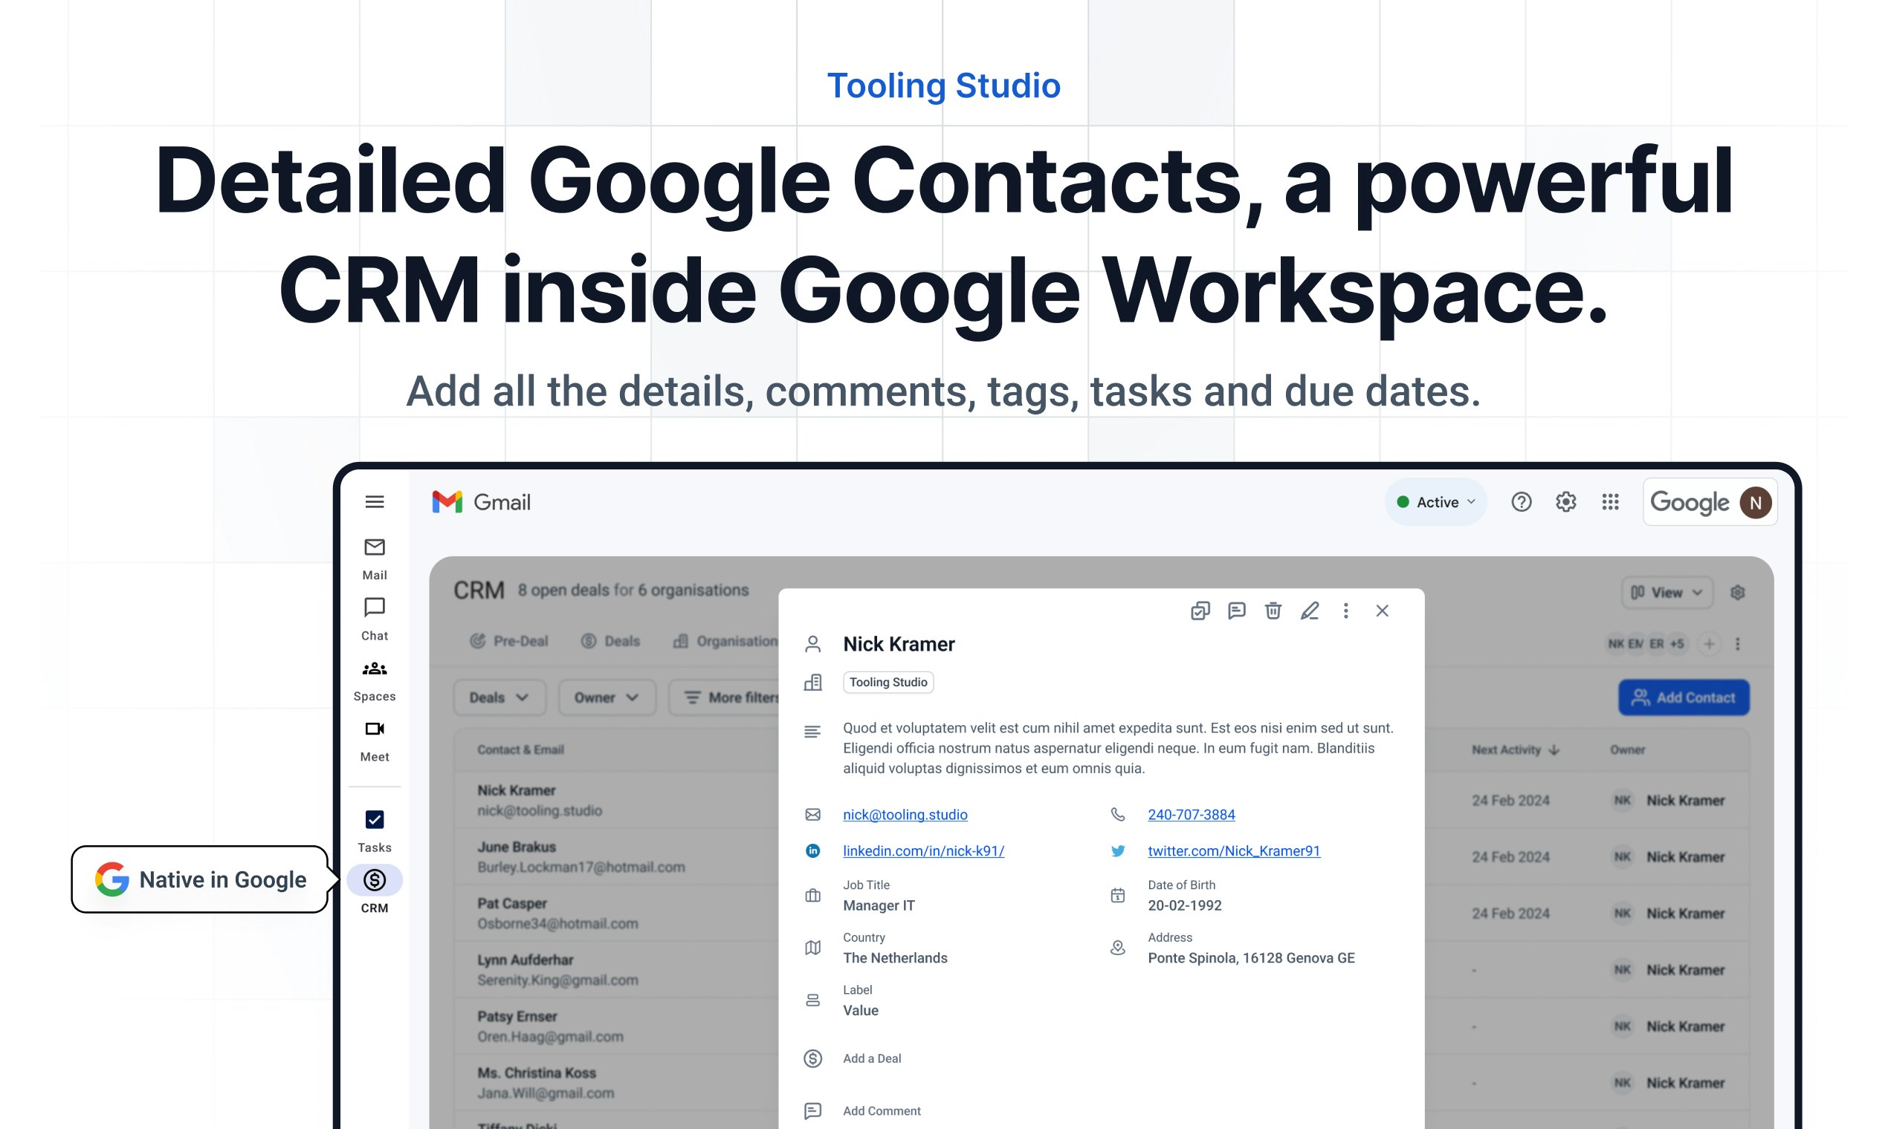This screenshot has height=1129, width=1888.
Task: Open Google account avatar N
Action: pyautogui.click(x=1756, y=502)
